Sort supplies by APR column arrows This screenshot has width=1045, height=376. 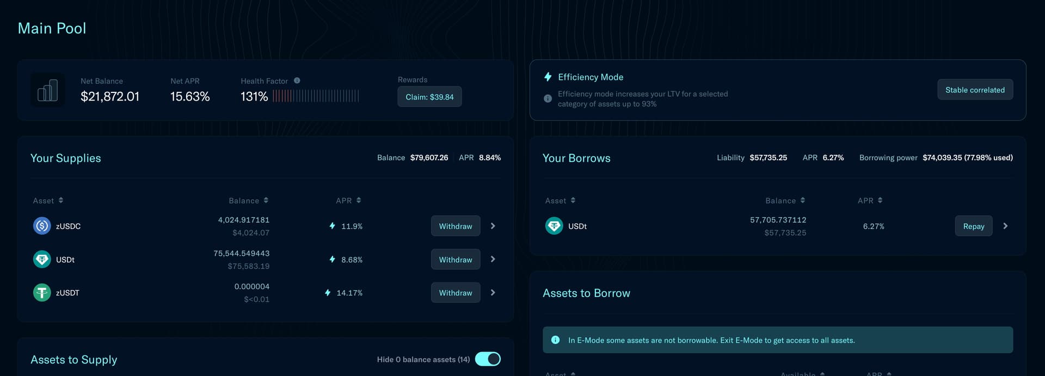click(x=359, y=200)
